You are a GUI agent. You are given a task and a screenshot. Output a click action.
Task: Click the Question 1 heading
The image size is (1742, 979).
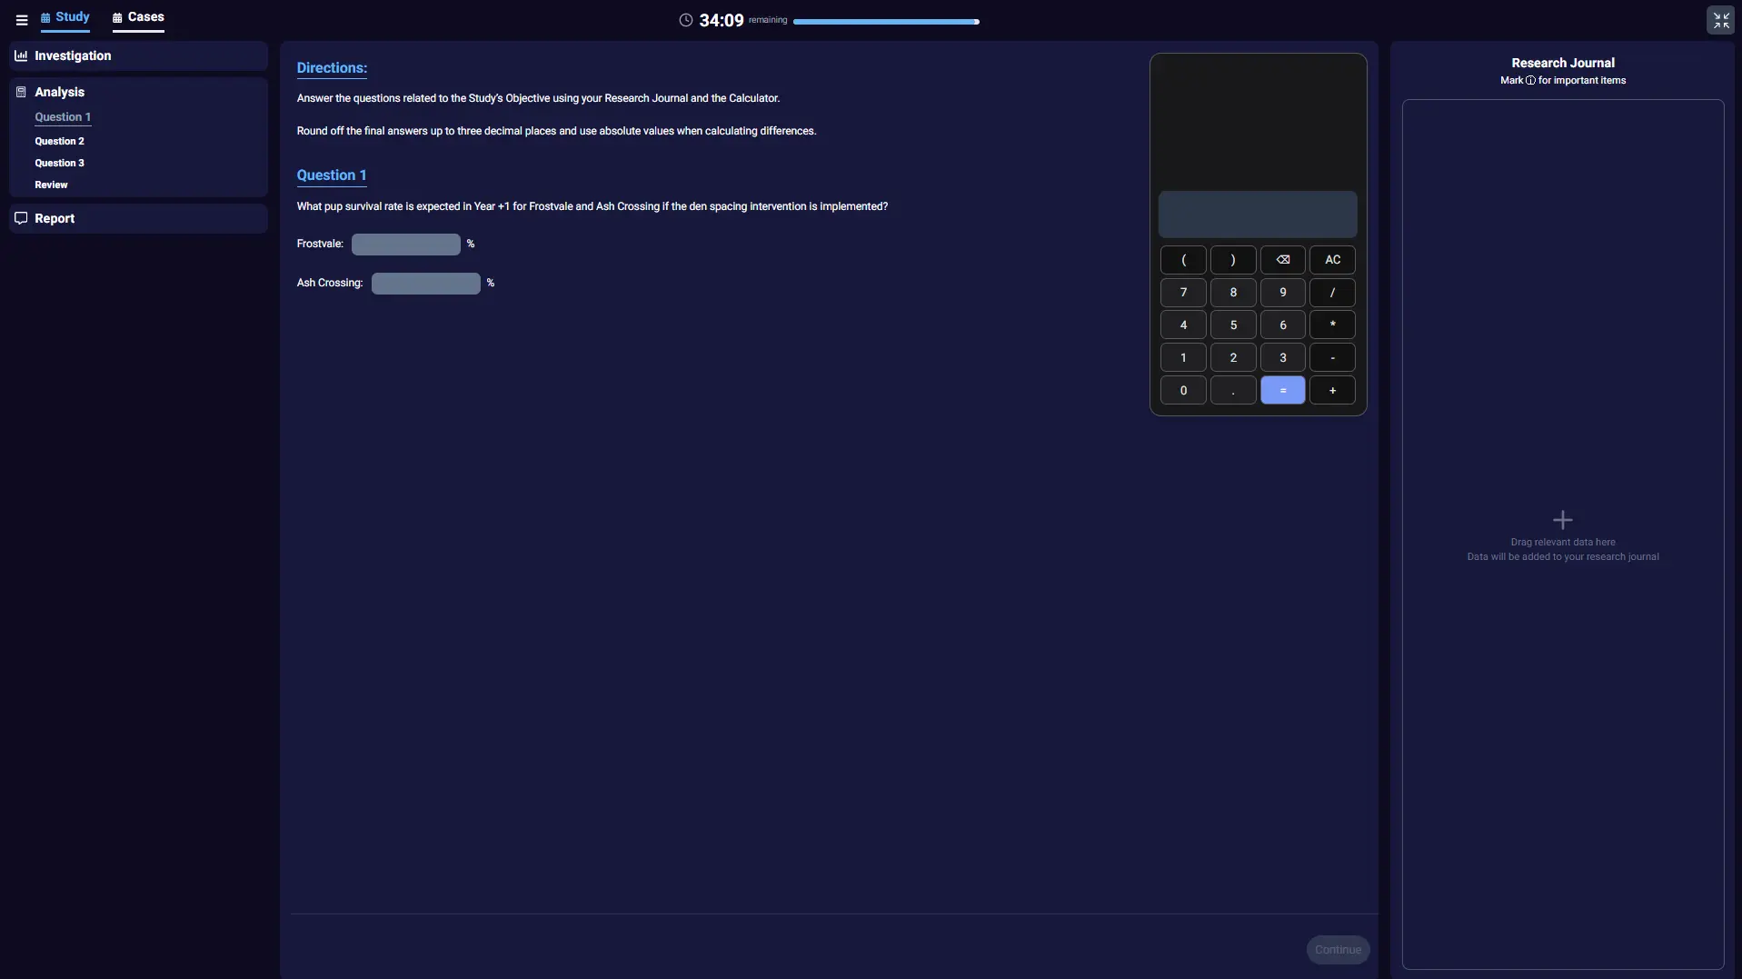(332, 175)
